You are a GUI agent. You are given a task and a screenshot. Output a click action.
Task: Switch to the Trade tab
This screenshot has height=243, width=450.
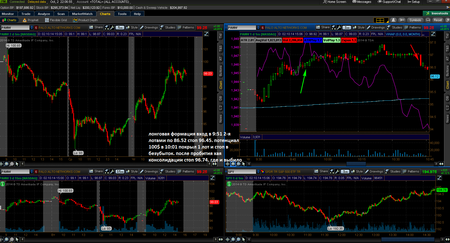click(26, 14)
